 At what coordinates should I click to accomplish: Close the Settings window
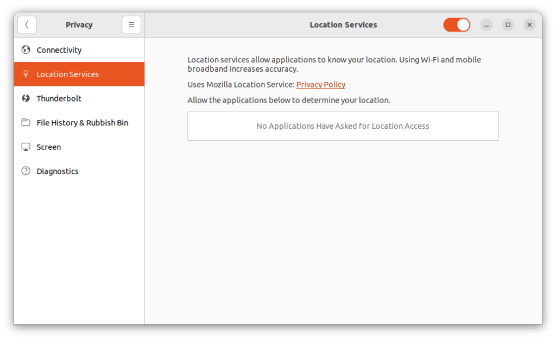point(529,25)
